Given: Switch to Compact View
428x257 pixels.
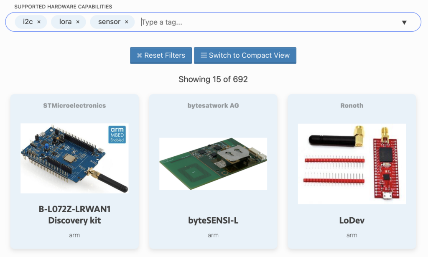Looking at the screenshot, I should click(x=245, y=55).
